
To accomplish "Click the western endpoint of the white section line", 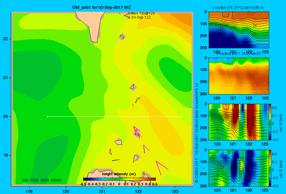I will pos(47,116).
